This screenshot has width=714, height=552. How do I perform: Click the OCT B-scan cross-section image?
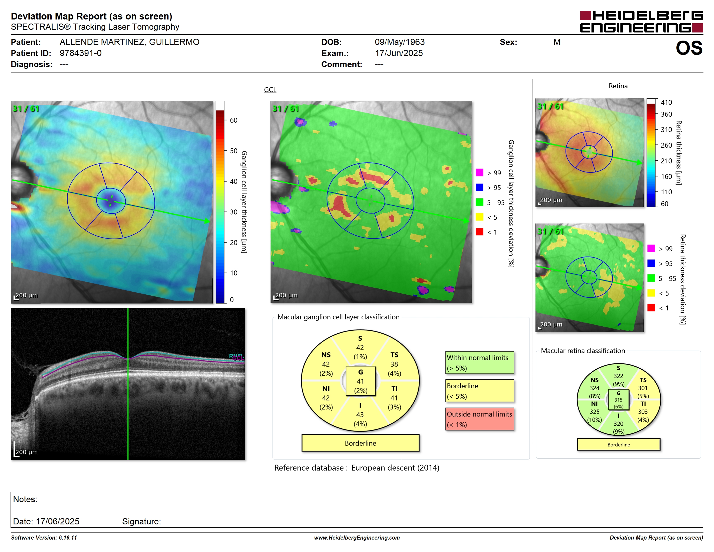point(128,384)
